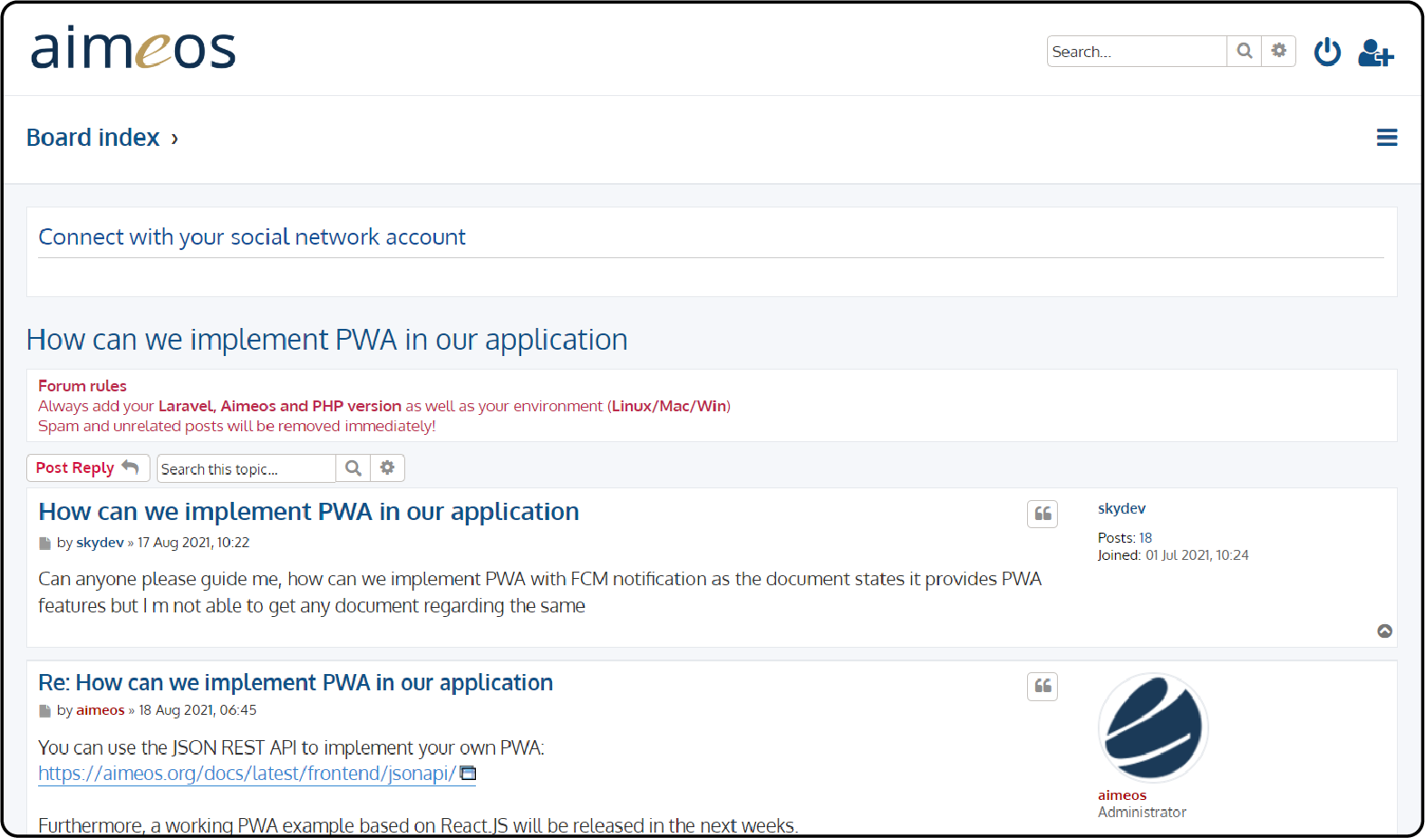Quote skydev's post

point(1042,514)
